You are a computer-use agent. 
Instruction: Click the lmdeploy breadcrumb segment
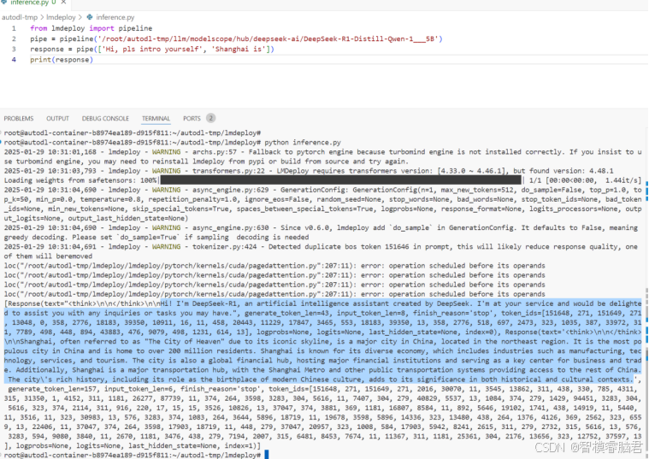pos(61,17)
